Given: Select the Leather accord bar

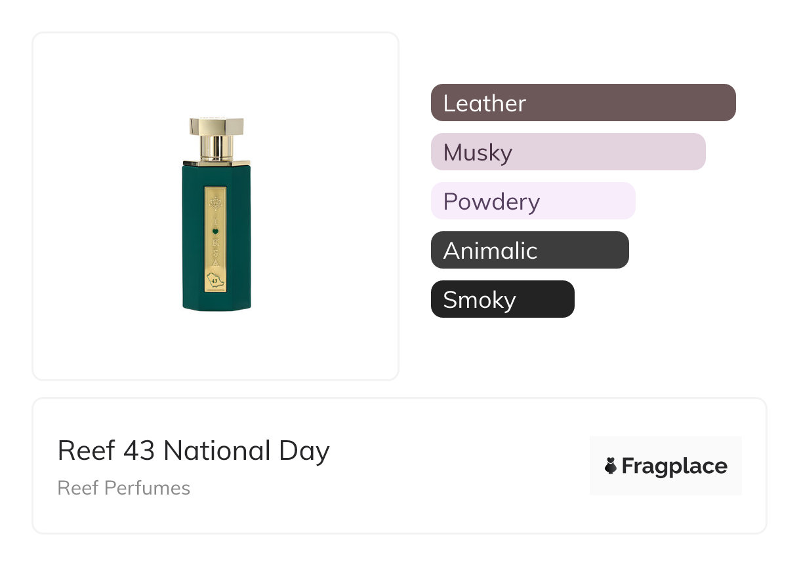Looking at the screenshot, I should (583, 103).
